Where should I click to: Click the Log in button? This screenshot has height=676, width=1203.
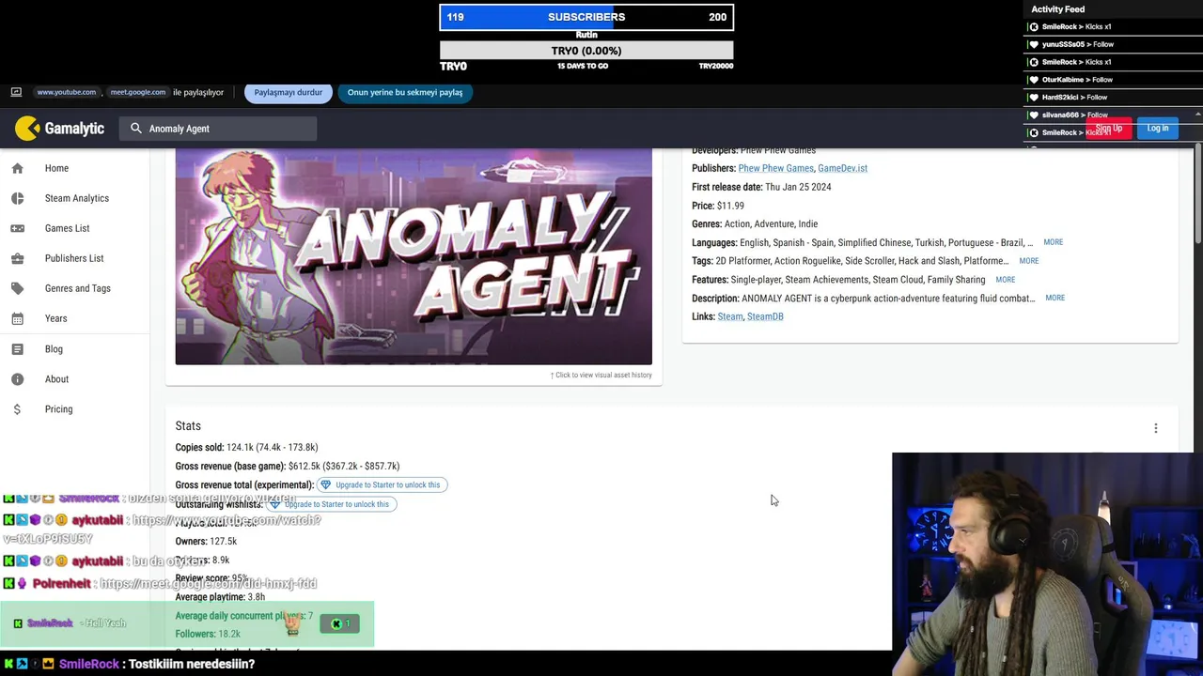[x=1157, y=129]
